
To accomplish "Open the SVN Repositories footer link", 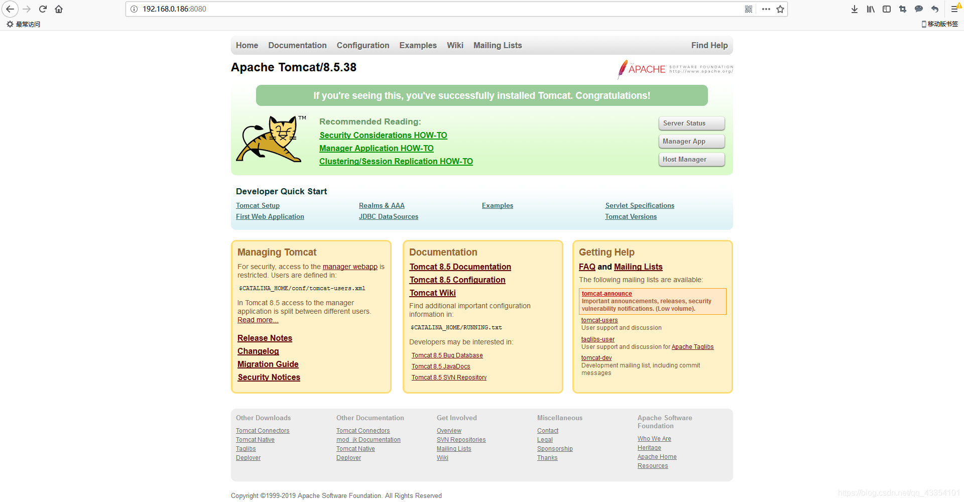I will [461, 440].
